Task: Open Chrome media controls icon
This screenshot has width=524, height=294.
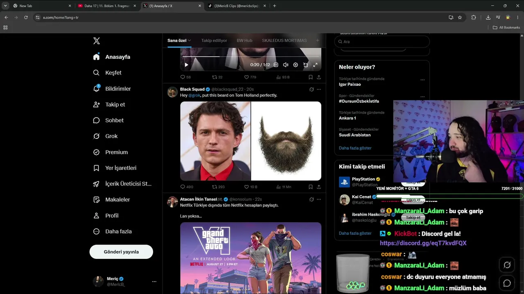Action: click(x=498, y=18)
